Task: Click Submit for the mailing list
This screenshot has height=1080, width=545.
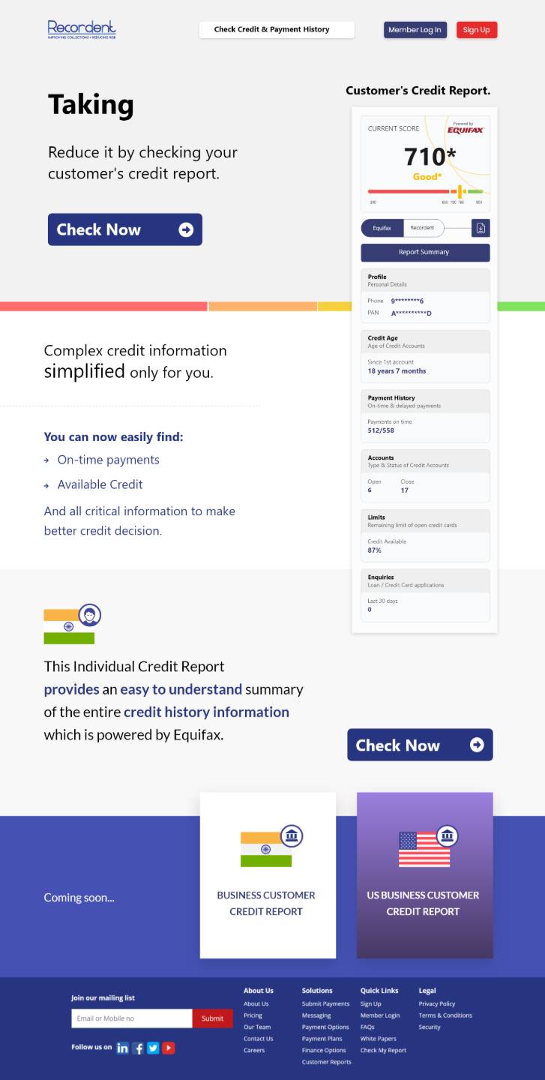Action: point(212,1018)
